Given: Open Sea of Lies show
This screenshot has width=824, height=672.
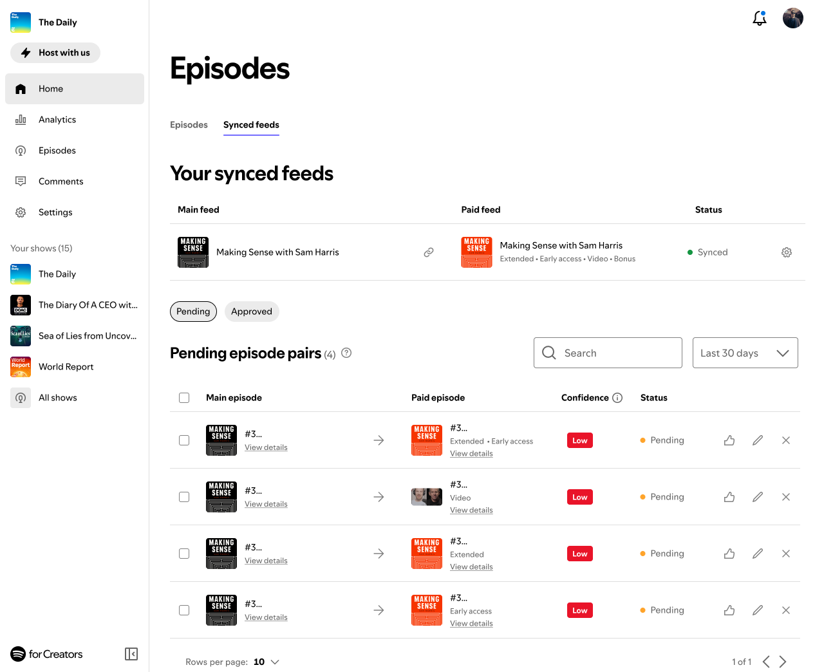Looking at the screenshot, I should [75, 336].
